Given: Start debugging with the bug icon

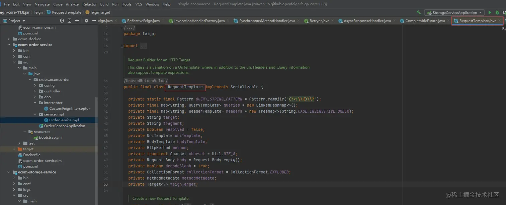Looking at the screenshot, I should pyautogui.click(x=497, y=12).
